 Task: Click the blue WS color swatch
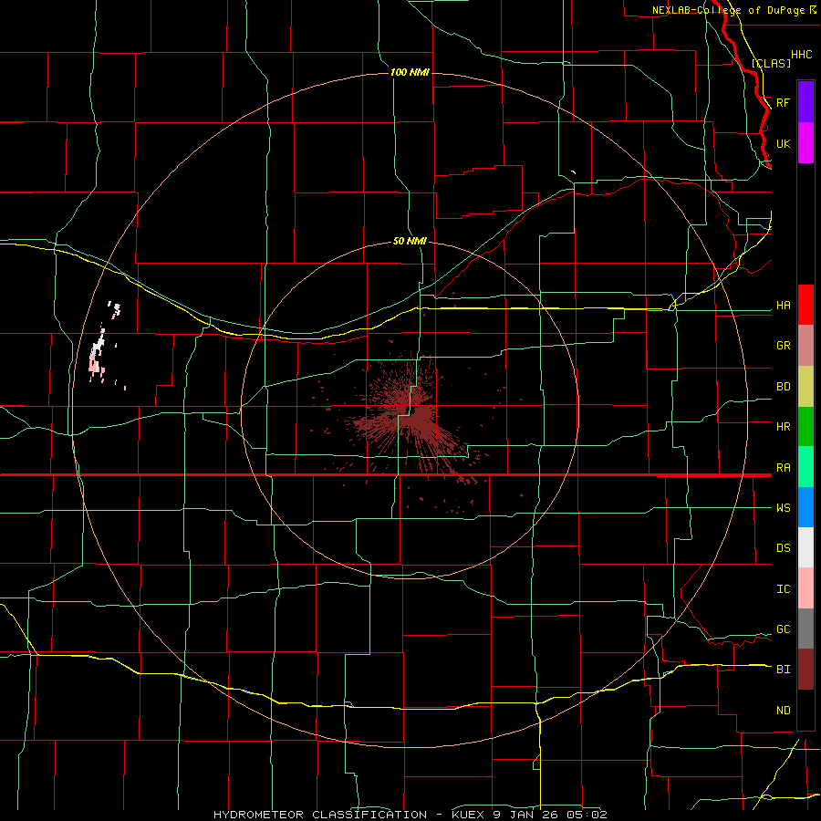click(x=805, y=507)
